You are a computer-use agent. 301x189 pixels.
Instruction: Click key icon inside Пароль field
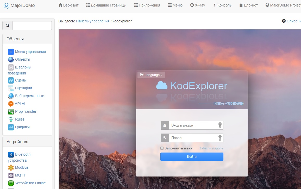coord(220,138)
